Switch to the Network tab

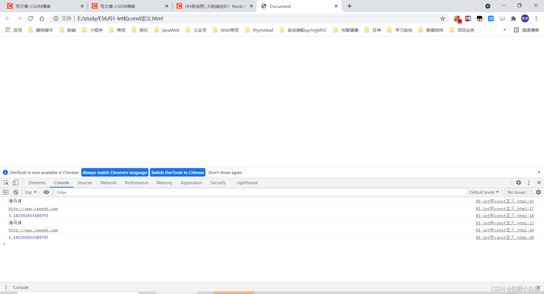tap(109, 183)
